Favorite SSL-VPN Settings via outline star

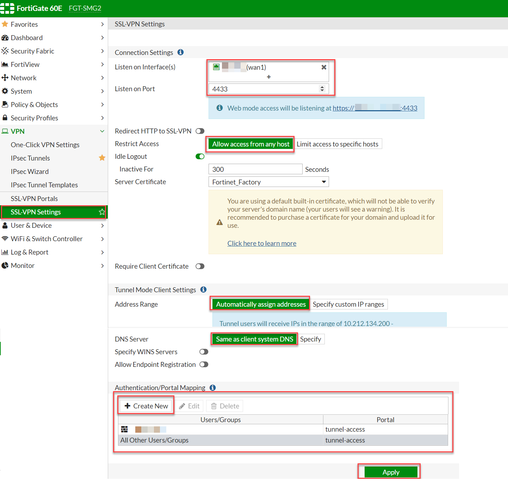[x=102, y=212]
